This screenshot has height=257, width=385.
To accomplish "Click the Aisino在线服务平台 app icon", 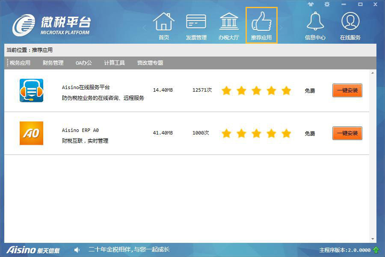I will [31, 90].
